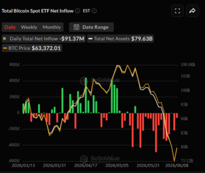
Task: Switch to the Weekly tab
Action: pyautogui.click(x=29, y=27)
